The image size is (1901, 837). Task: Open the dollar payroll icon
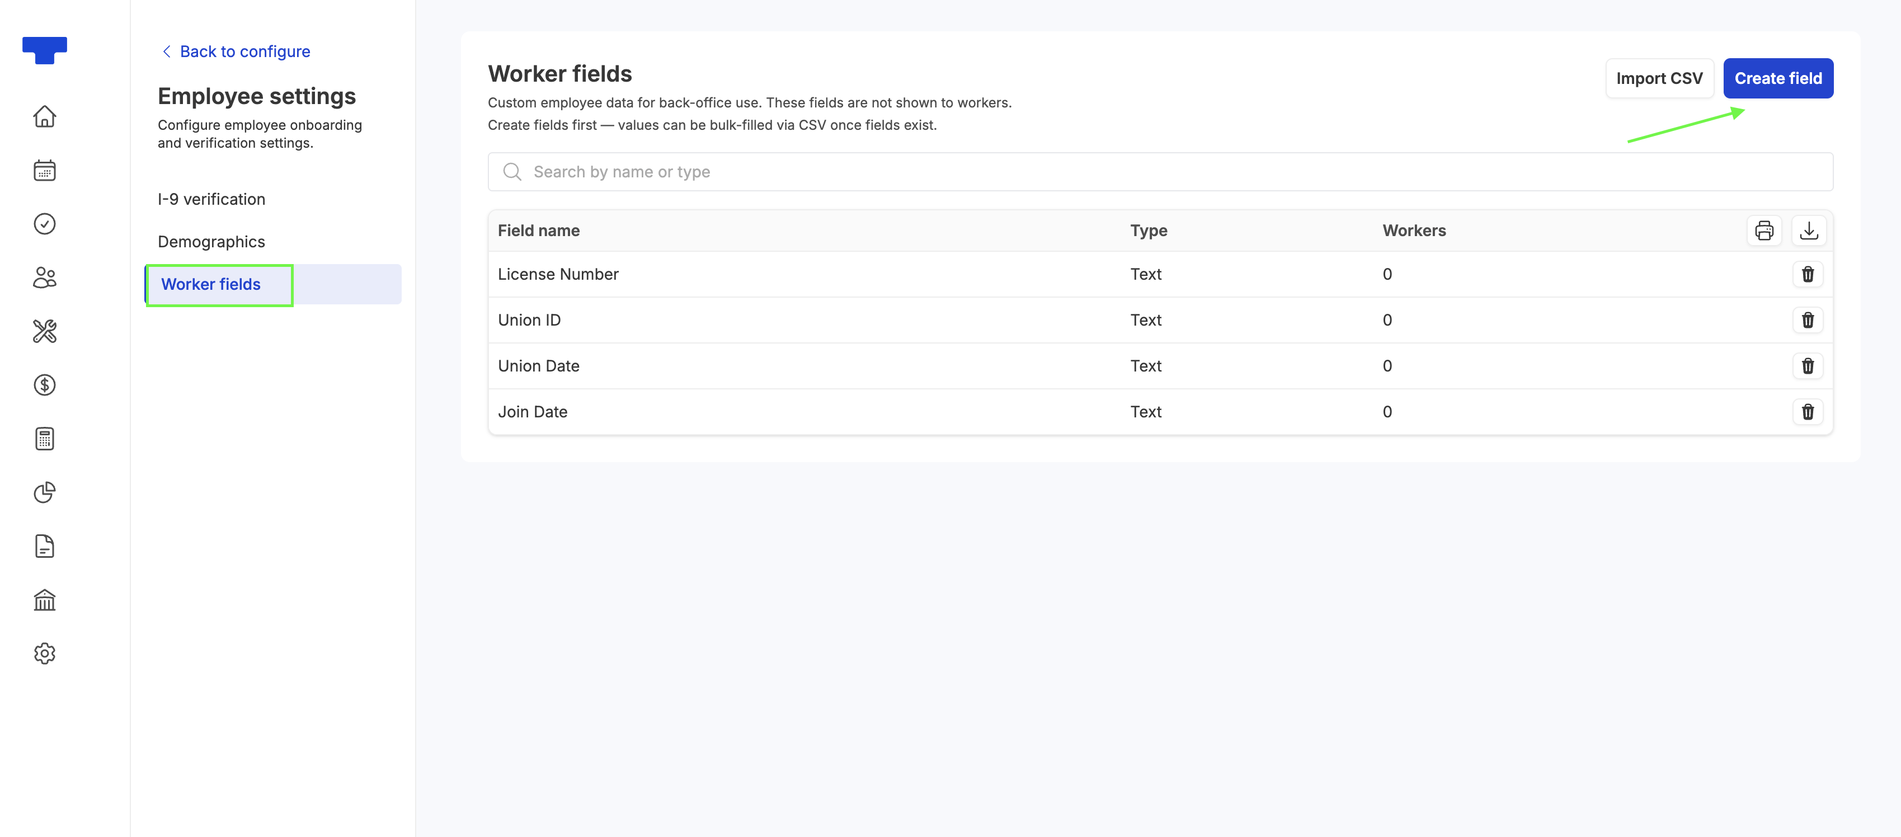(x=44, y=384)
